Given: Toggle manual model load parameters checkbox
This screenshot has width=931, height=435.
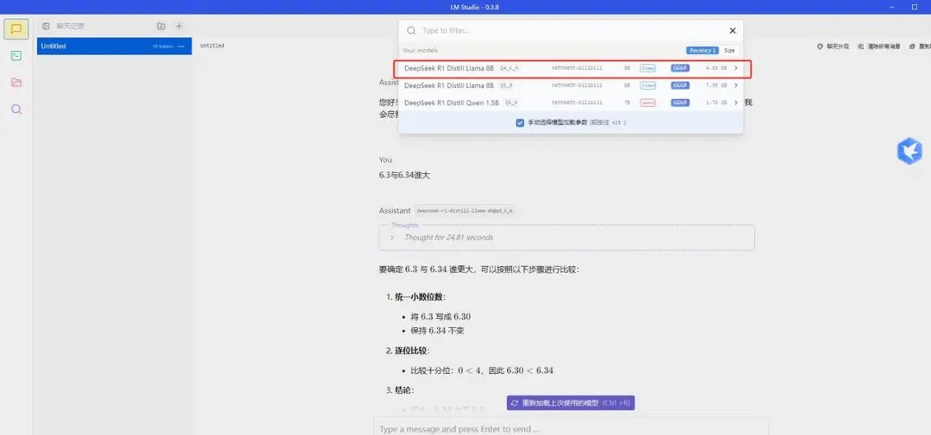Looking at the screenshot, I should point(520,122).
